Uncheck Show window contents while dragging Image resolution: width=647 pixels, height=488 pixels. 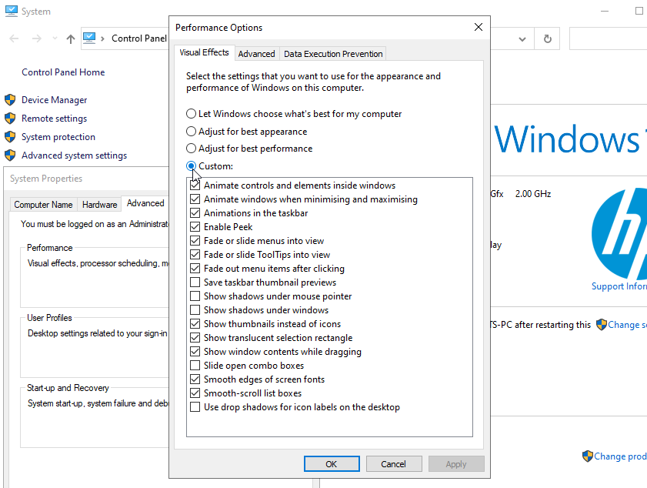click(195, 352)
